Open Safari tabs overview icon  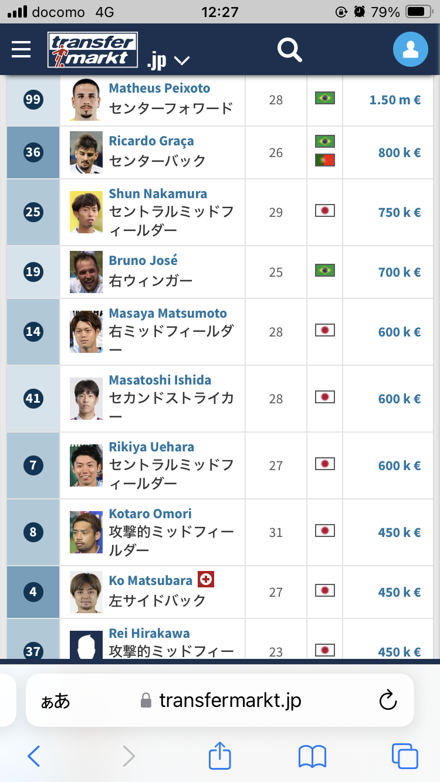[405, 756]
